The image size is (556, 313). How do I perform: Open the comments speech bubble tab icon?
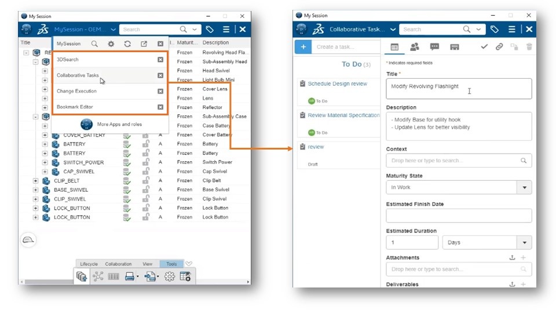click(434, 47)
